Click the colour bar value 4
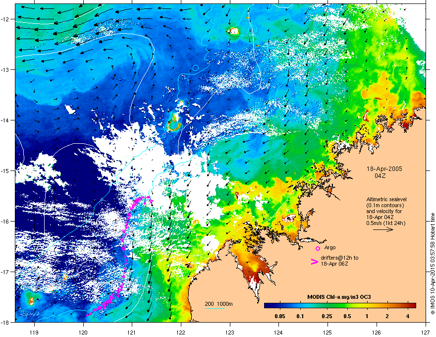 coord(408,316)
